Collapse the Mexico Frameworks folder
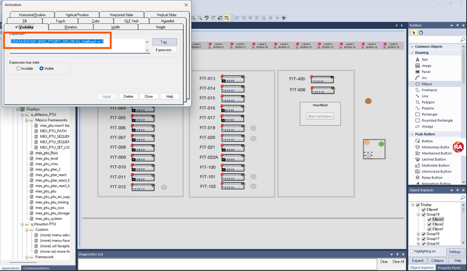The width and height of the screenshot is (467, 271). (x=27, y=120)
